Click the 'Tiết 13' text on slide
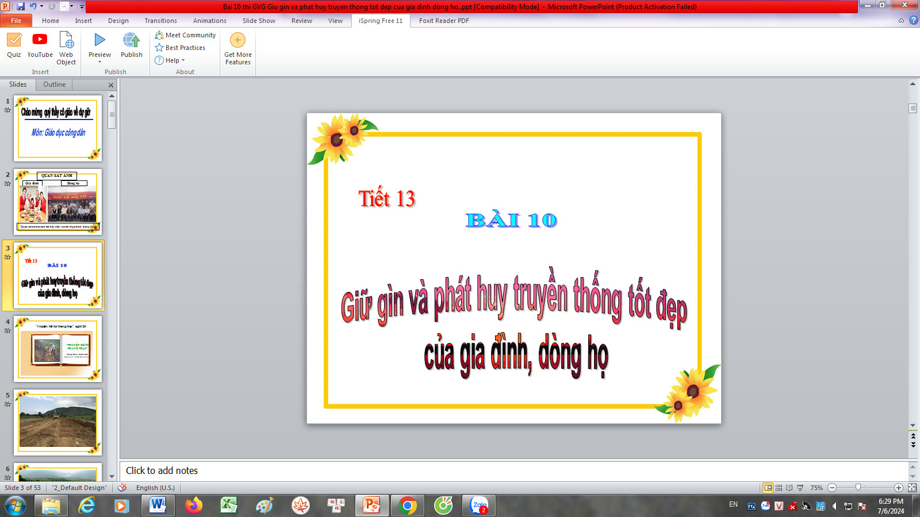920x517 pixels. pos(387,199)
